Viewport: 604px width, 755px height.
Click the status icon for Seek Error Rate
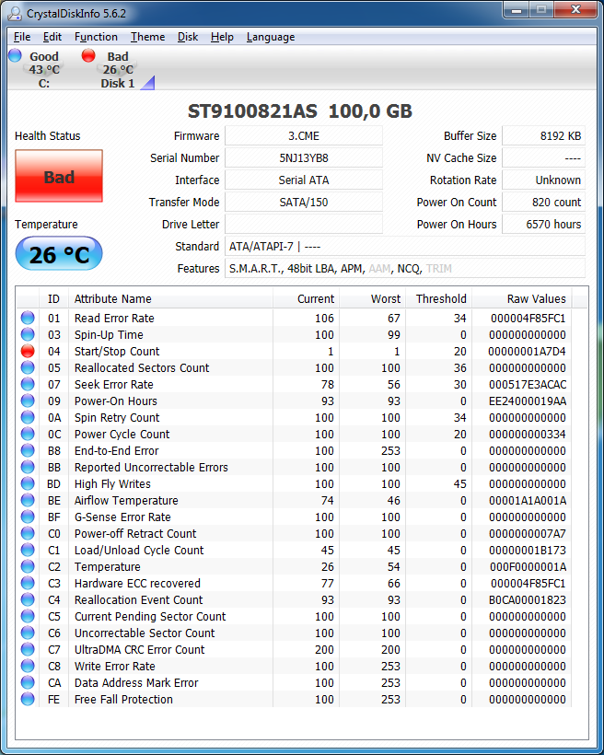(x=28, y=384)
